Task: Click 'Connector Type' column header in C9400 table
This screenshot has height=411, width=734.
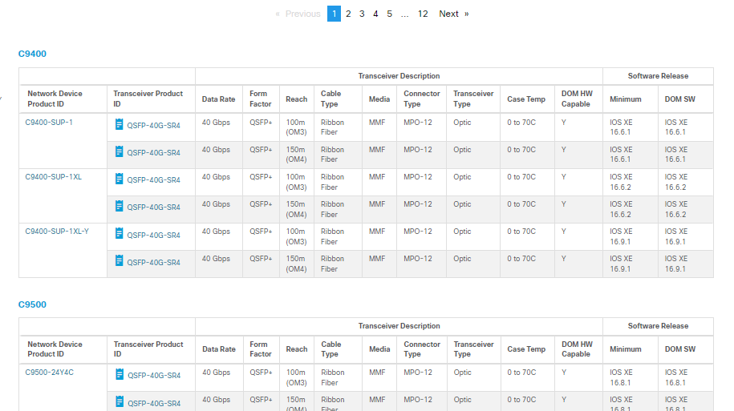Action: (422, 99)
